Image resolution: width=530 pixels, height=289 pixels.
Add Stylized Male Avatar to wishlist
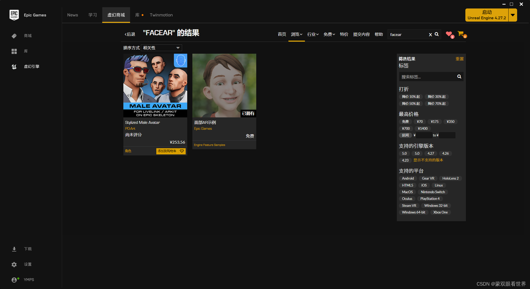coord(182,151)
